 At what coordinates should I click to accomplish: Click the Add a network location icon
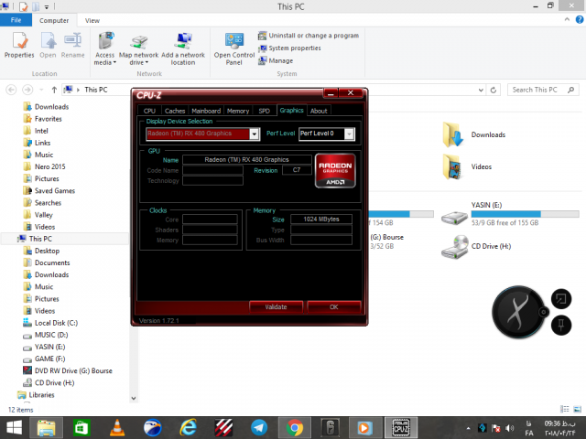point(183,42)
